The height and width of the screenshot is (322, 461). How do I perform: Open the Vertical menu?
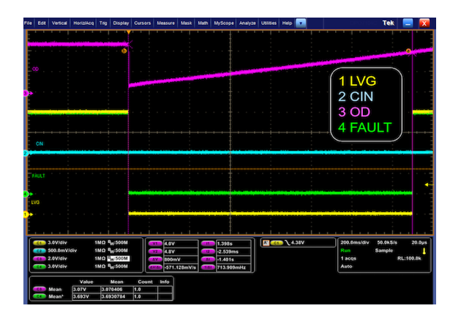point(59,23)
